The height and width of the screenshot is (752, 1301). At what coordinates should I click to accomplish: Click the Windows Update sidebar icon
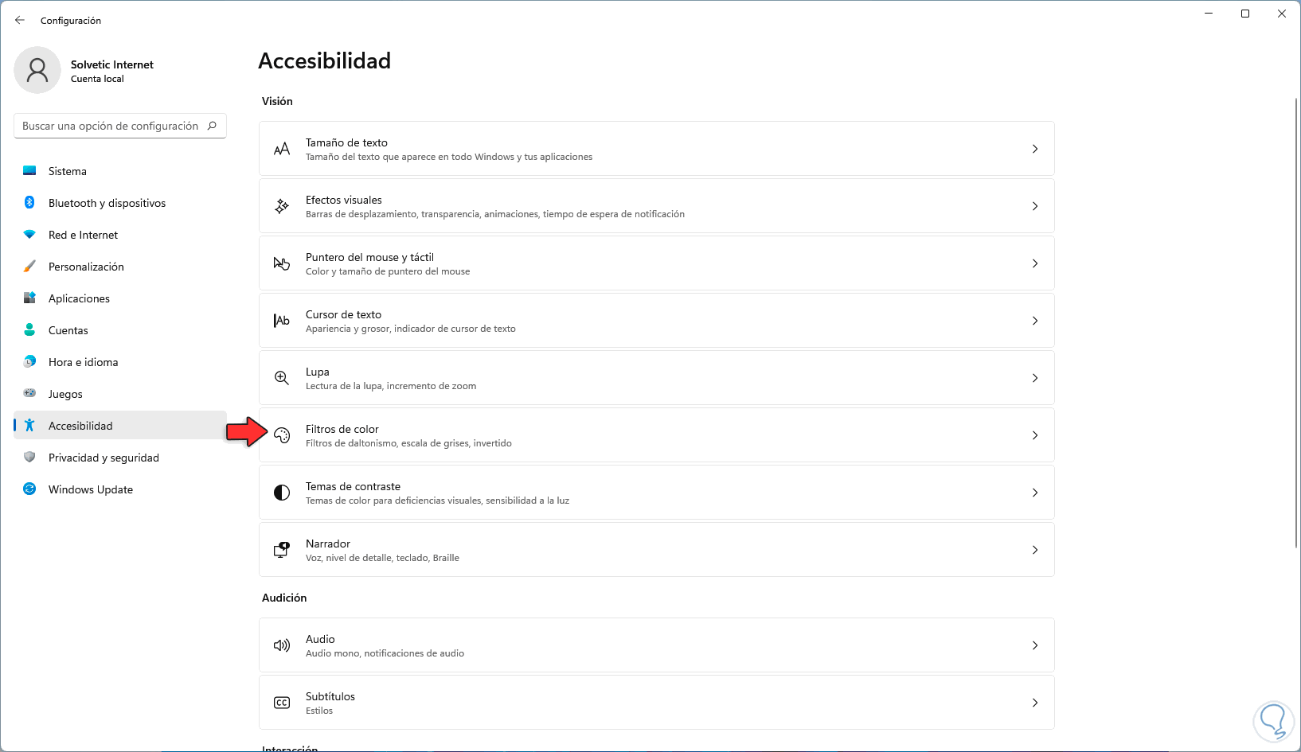coord(29,489)
